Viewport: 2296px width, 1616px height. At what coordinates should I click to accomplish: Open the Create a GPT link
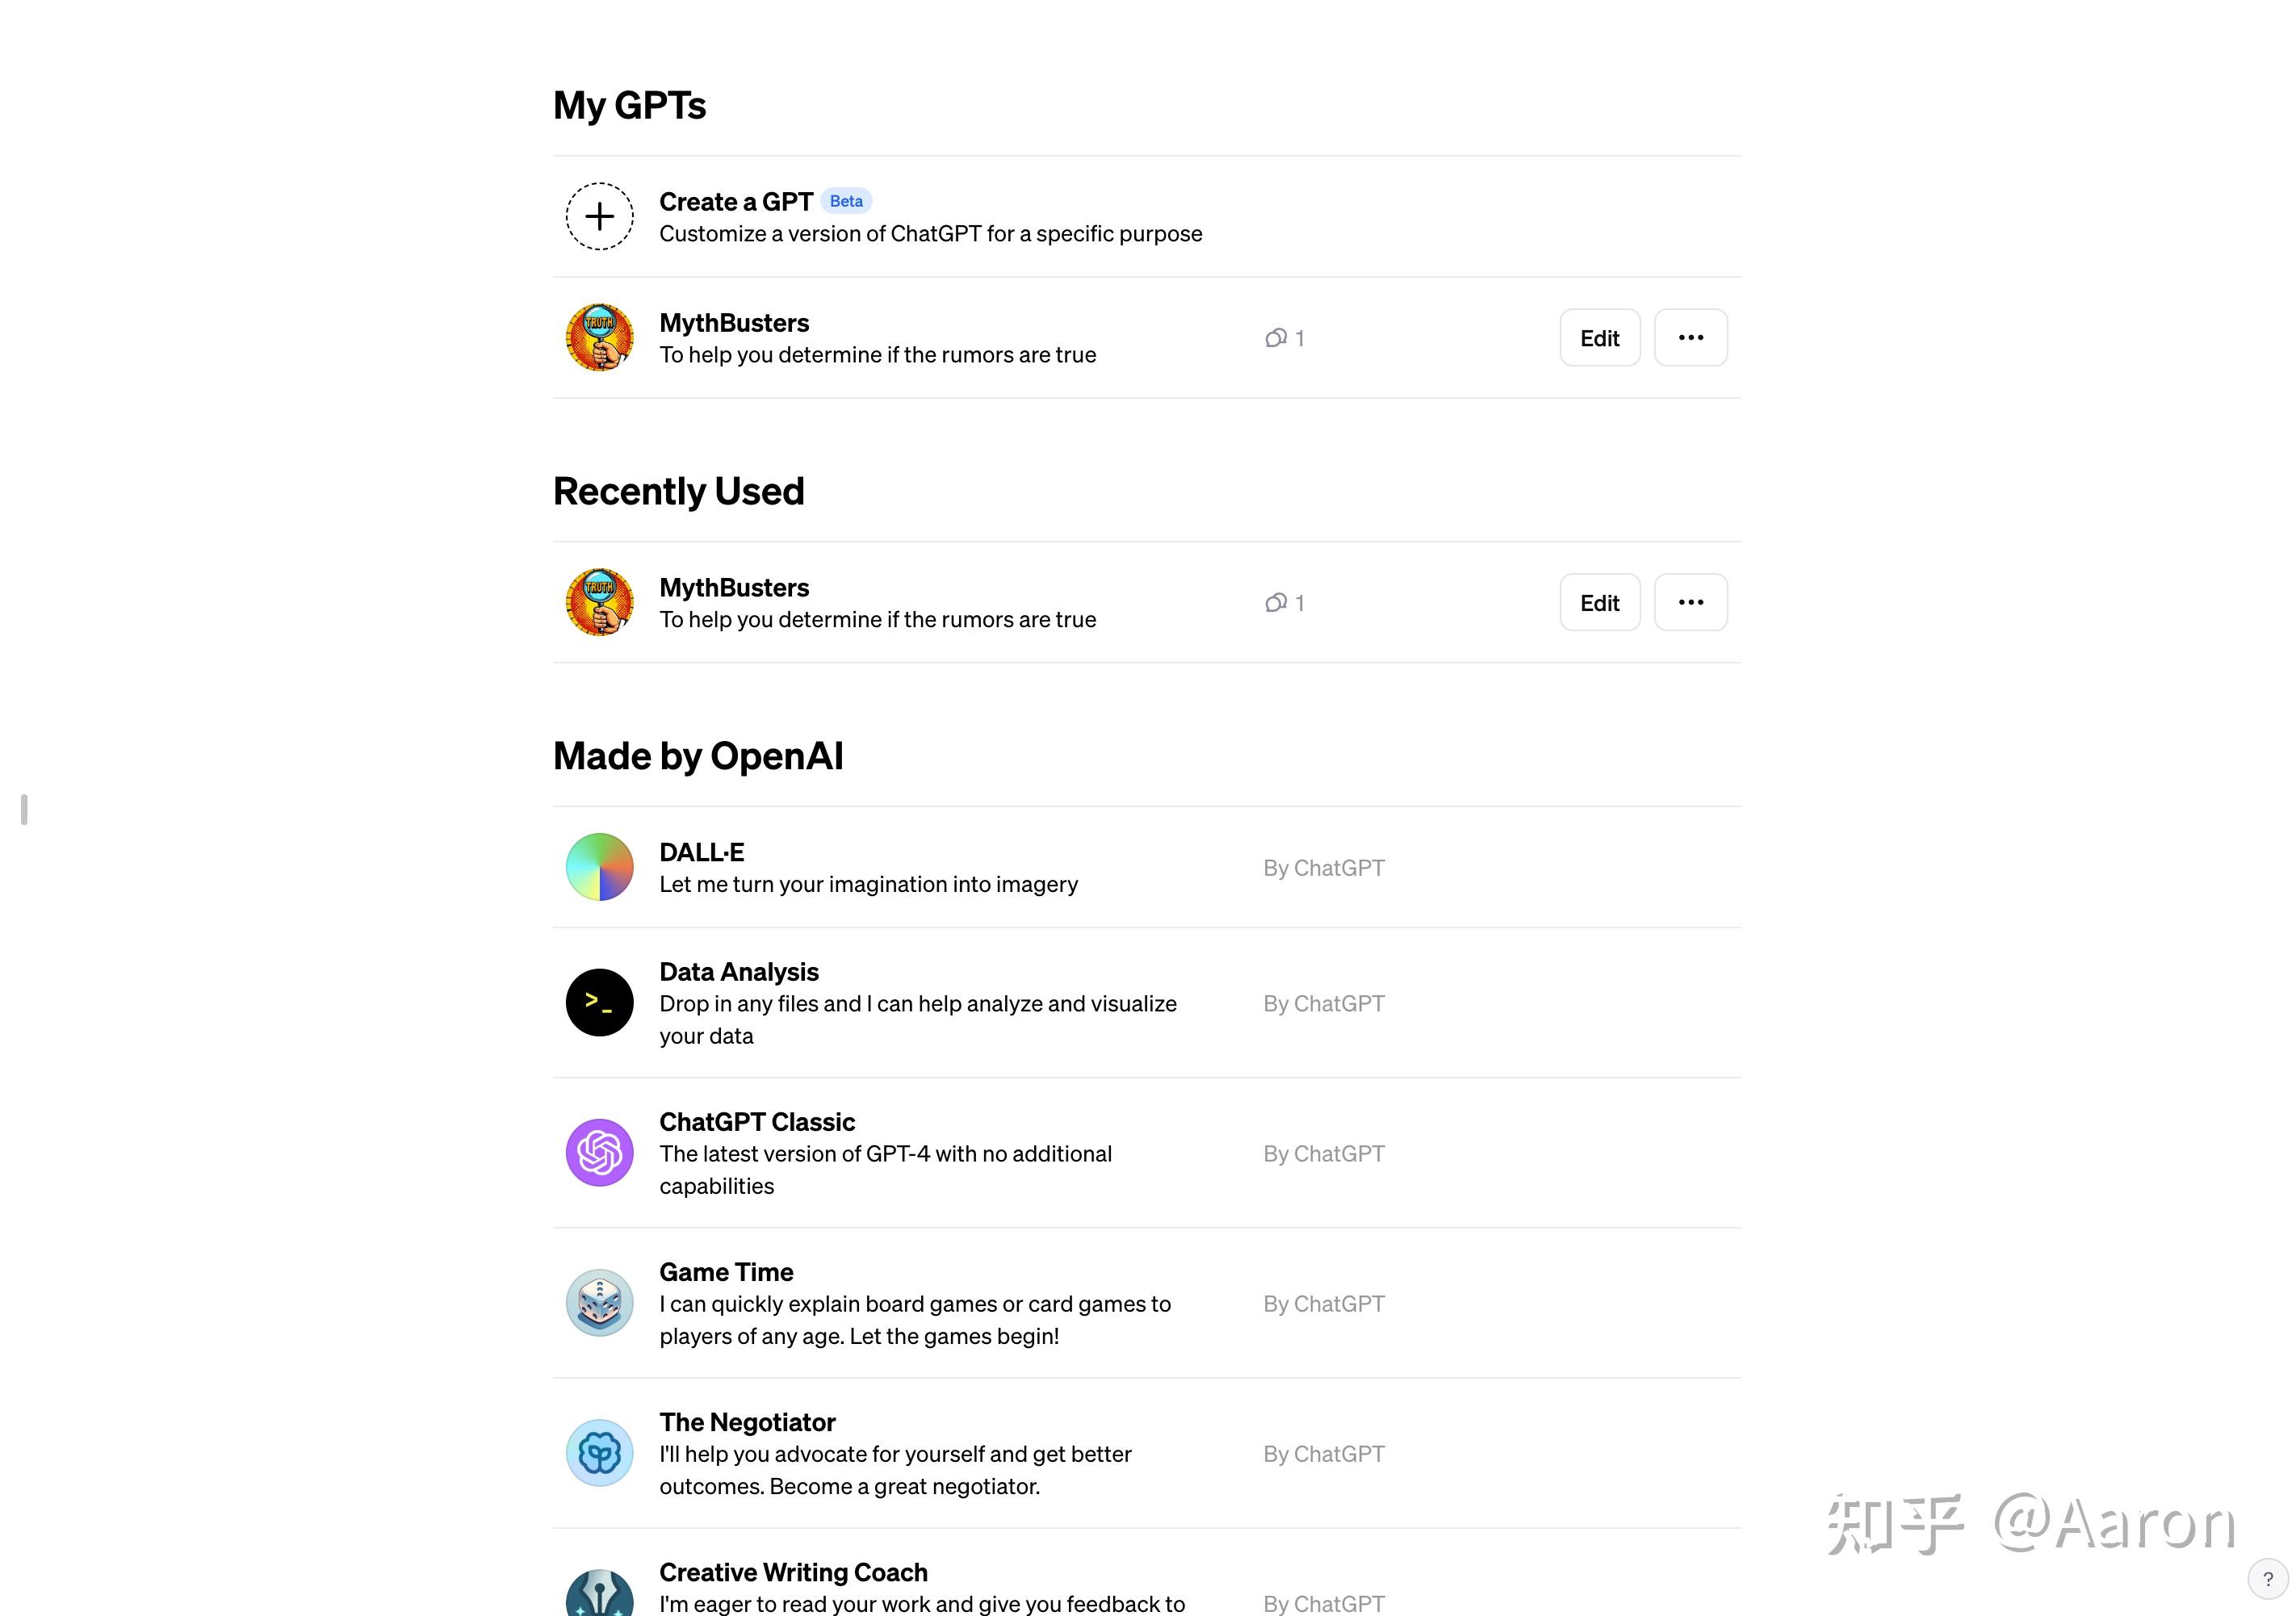[735, 201]
